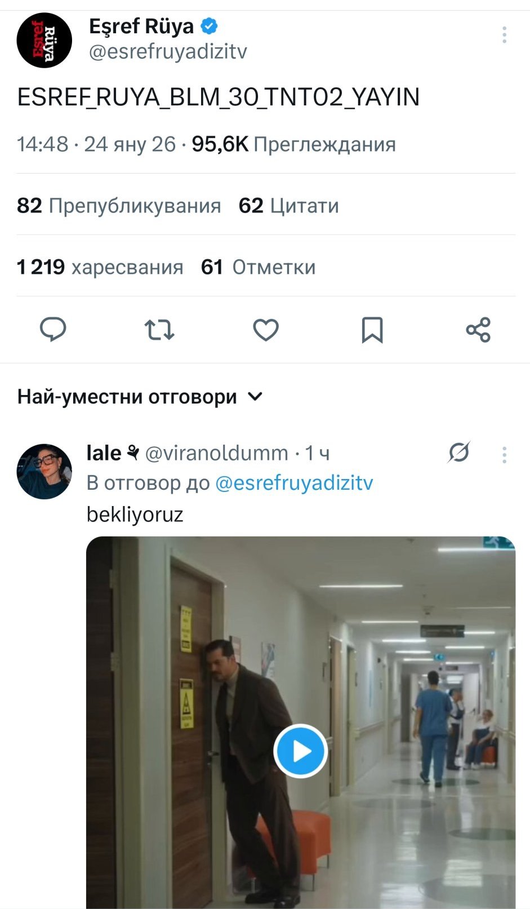
Task: Tap the Grok slashed-circle icon on the reply
Action: coord(459,453)
